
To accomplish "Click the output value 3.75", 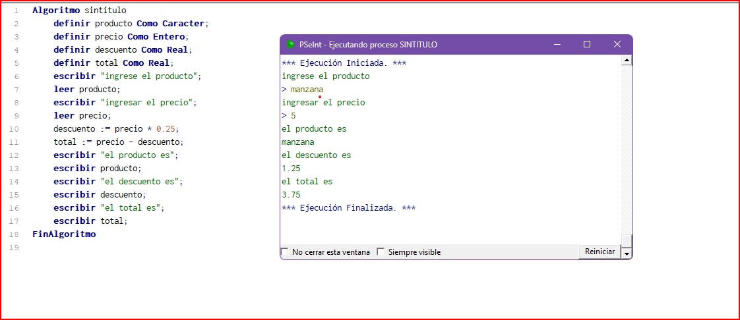I will 291,195.
